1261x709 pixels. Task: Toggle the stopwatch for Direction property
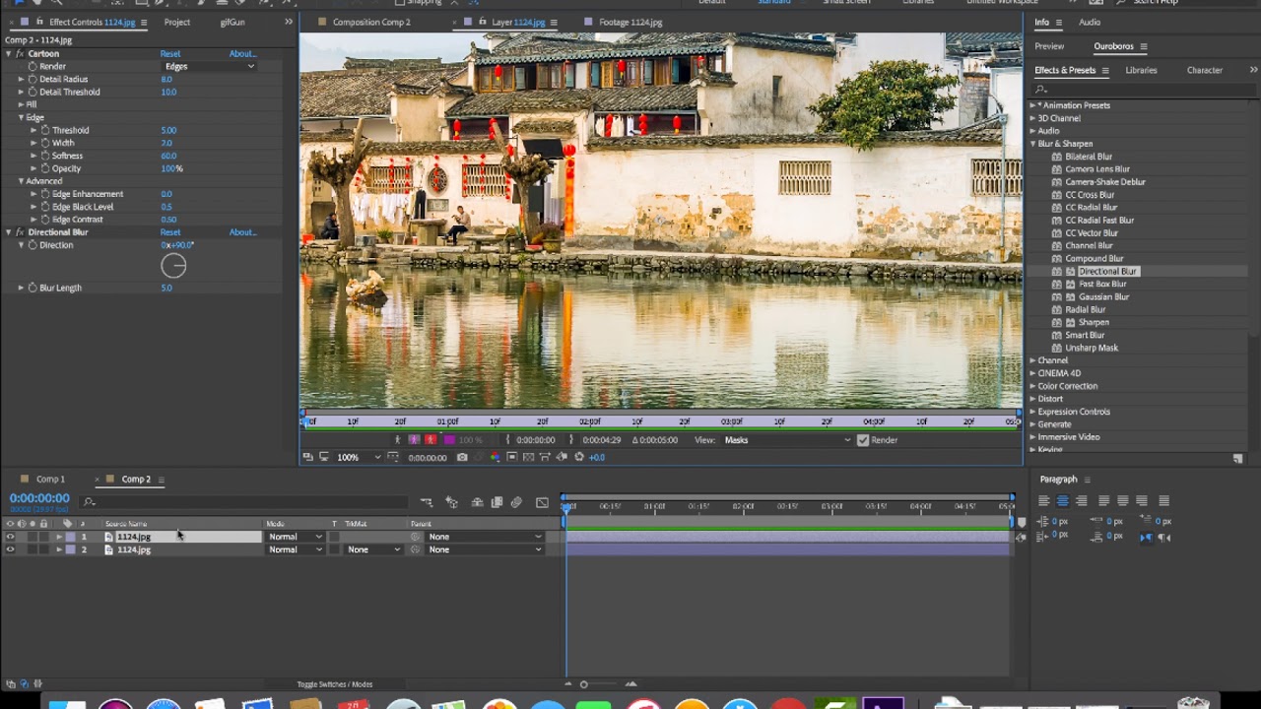(33, 245)
